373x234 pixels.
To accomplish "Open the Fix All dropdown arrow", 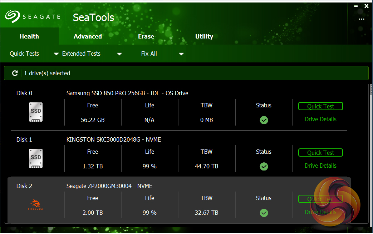I will pos(181,54).
